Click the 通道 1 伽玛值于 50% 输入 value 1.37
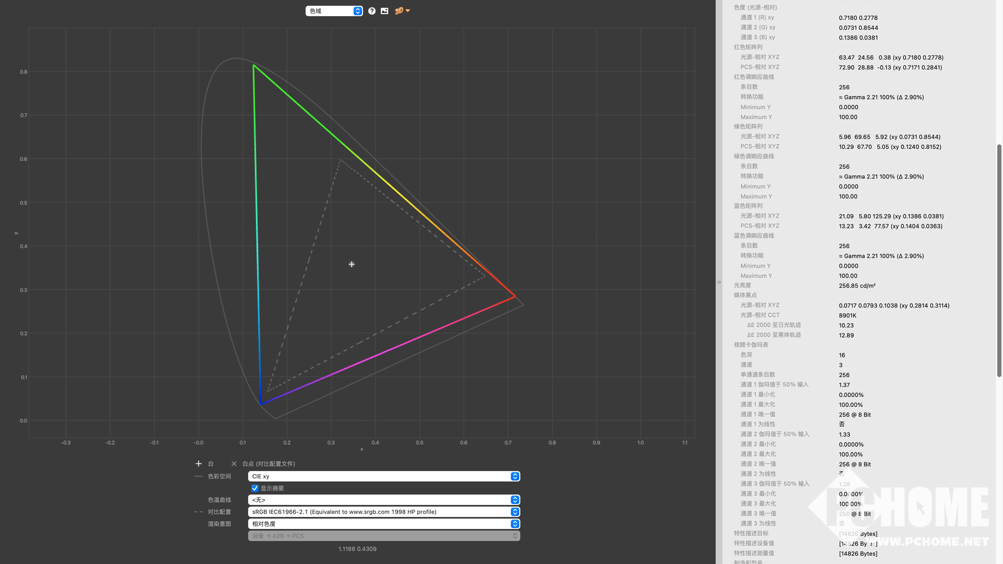Viewport: 1003px width, 564px height. pyautogui.click(x=844, y=385)
